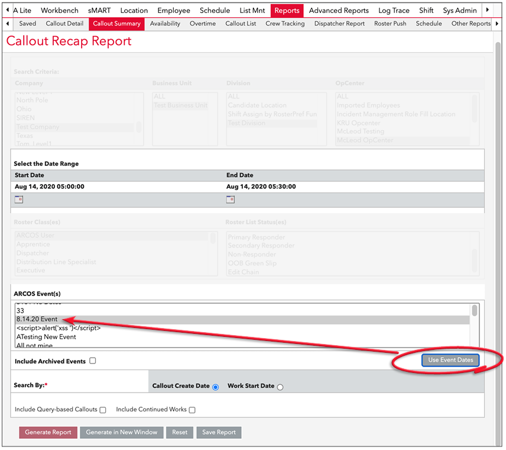This screenshot has height=450, width=506.
Task: Click the Reset button
Action: click(180, 433)
